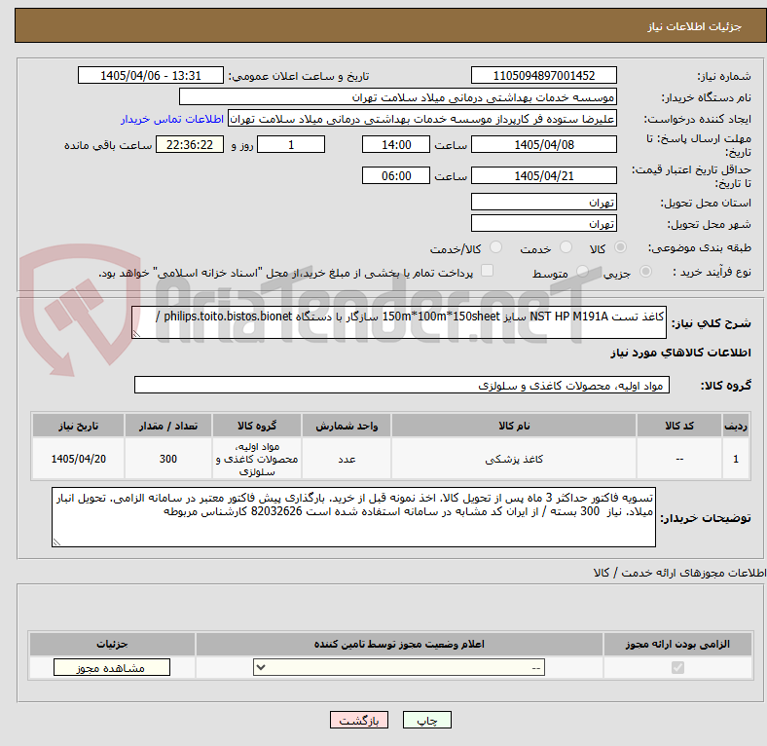This screenshot has width=767, height=746.
Task: Click the request creator name field
Action: tap(422, 119)
